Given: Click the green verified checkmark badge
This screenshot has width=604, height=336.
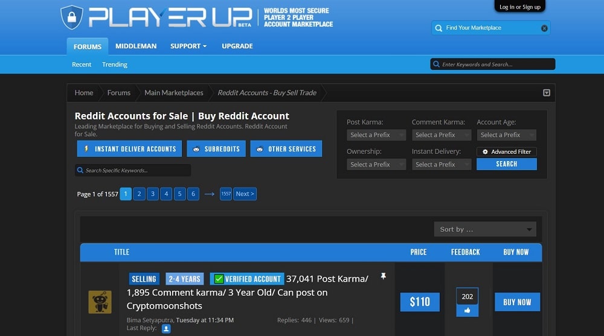Looking at the screenshot, I should click(219, 279).
